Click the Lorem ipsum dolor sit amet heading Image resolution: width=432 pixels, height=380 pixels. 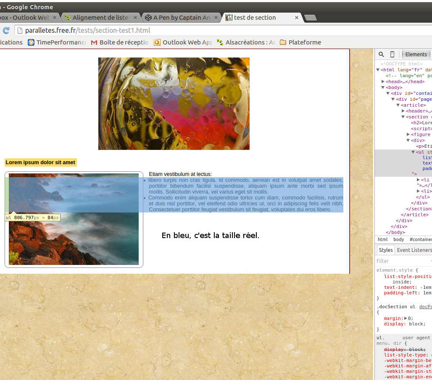click(x=40, y=162)
